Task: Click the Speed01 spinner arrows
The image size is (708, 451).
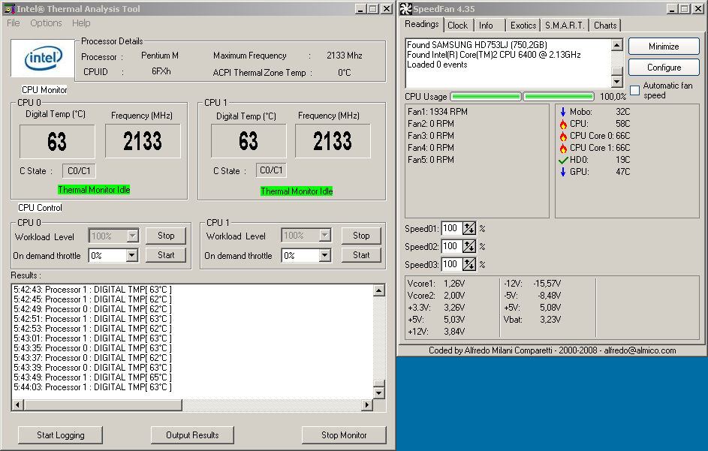Action: pos(469,228)
